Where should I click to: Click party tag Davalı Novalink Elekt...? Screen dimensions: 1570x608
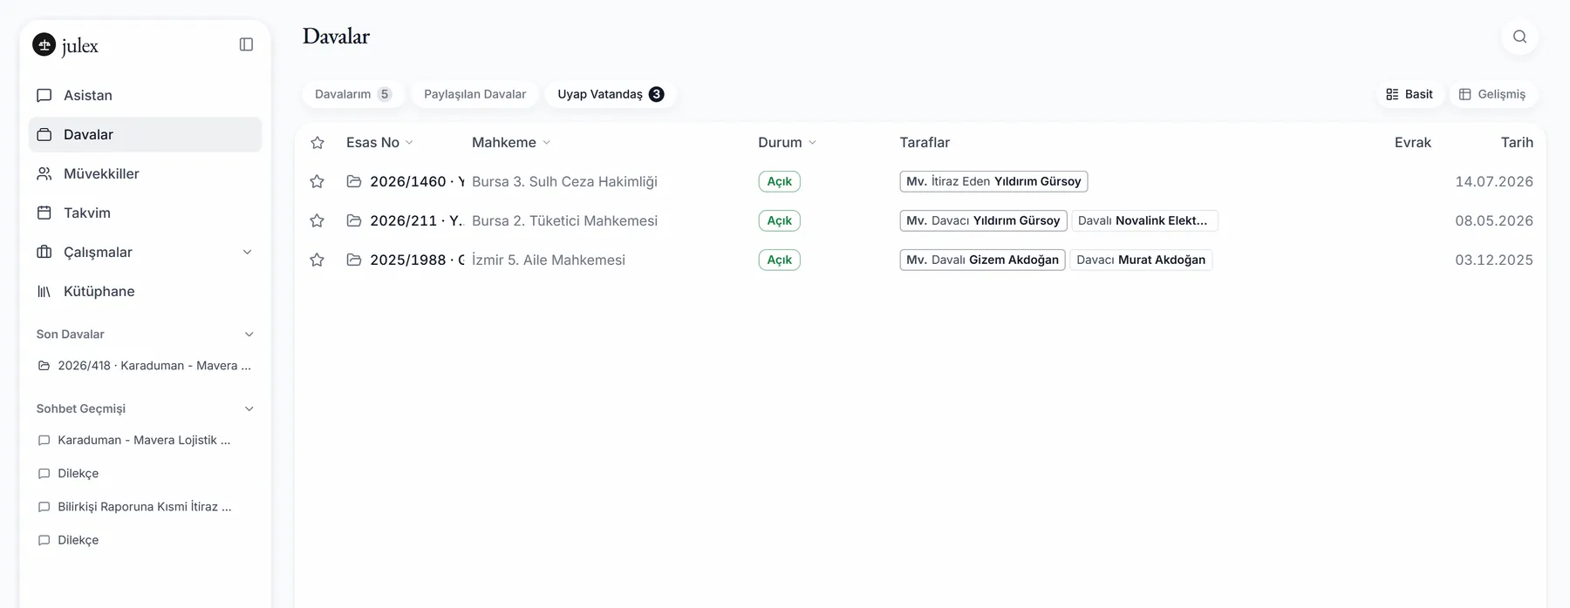tap(1143, 220)
